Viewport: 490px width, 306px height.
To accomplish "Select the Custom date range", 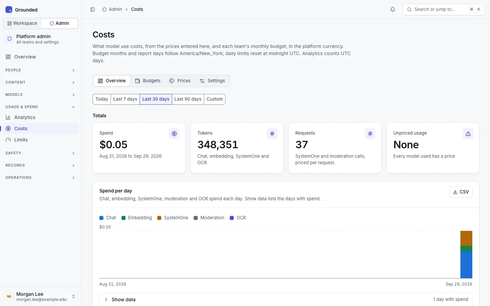I will pyautogui.click(x=215, y=99).
